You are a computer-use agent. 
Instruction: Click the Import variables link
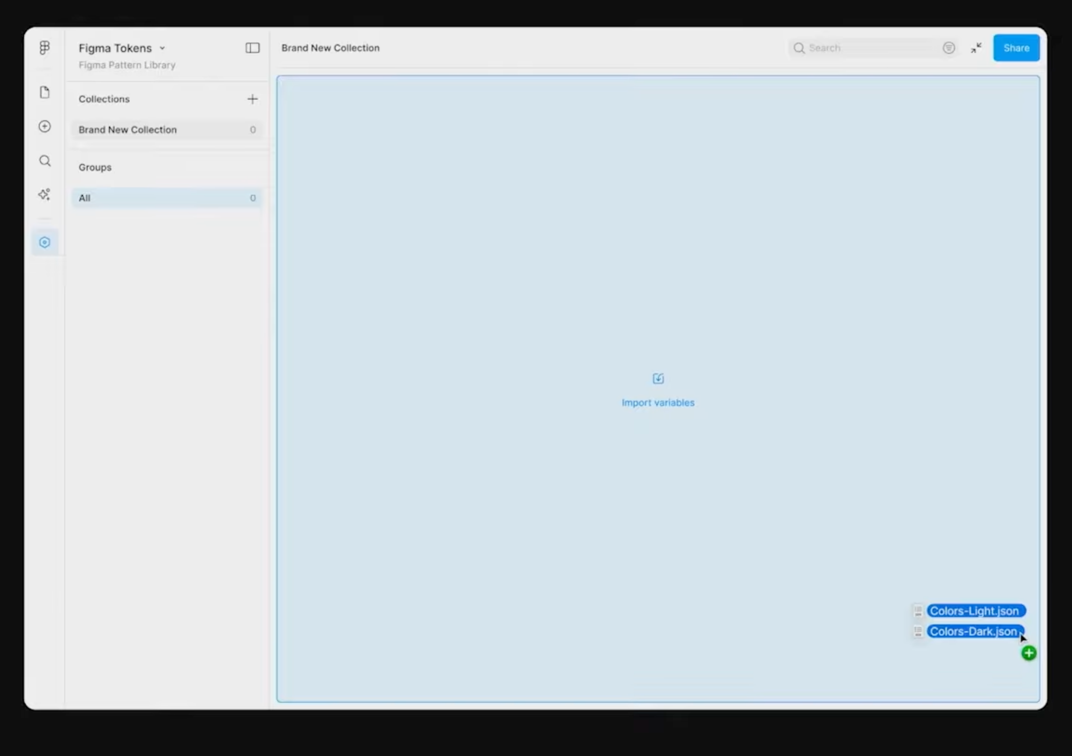[658, 403]
